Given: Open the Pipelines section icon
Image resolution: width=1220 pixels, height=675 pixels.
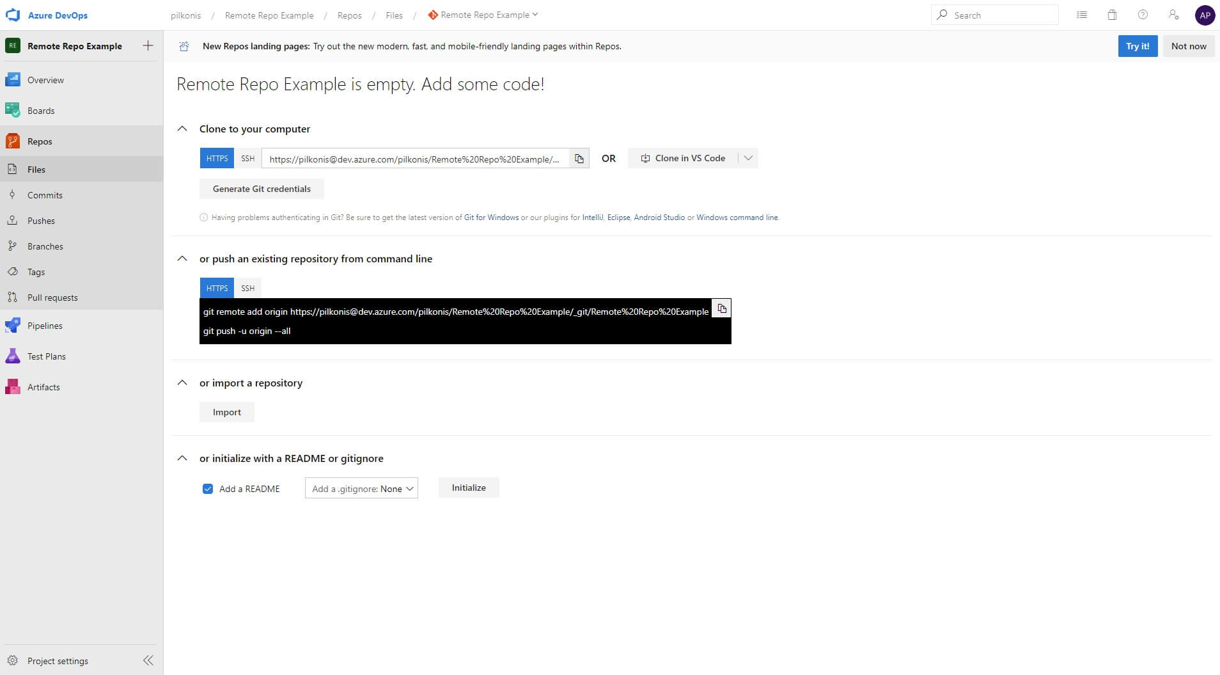Looking at the screenshot, I should point(13,326).
